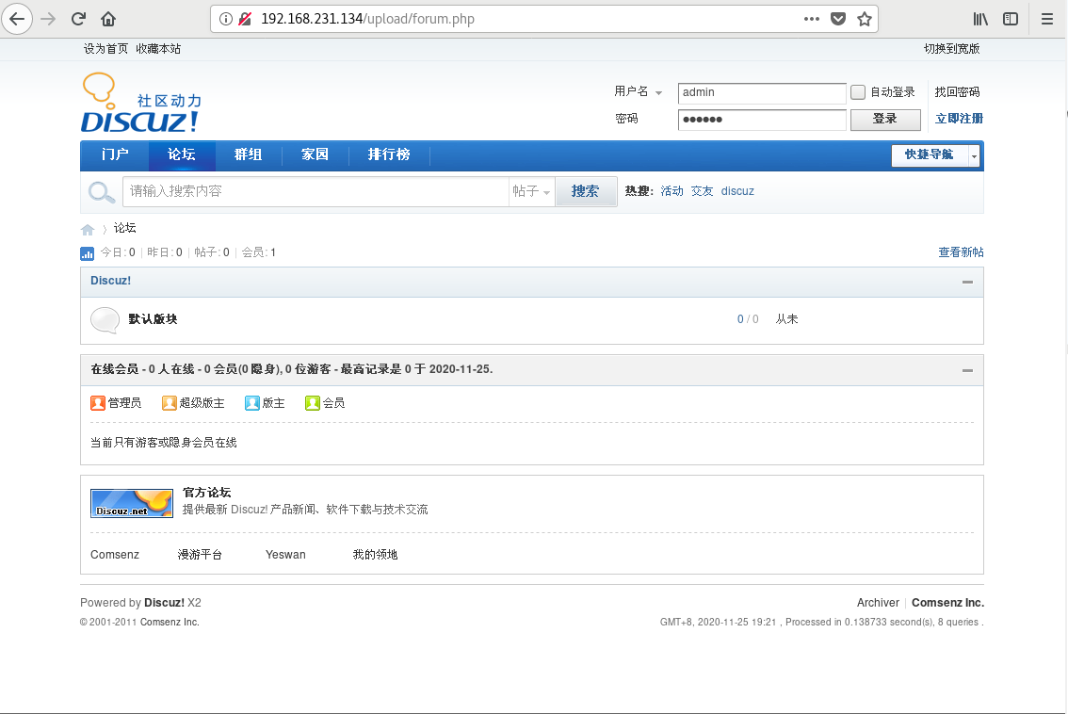Open the 用户名 username field dropdown arrow
The width and height of the screenshot is (1068, 714).
pyautogui.click(x=658, y=91)
